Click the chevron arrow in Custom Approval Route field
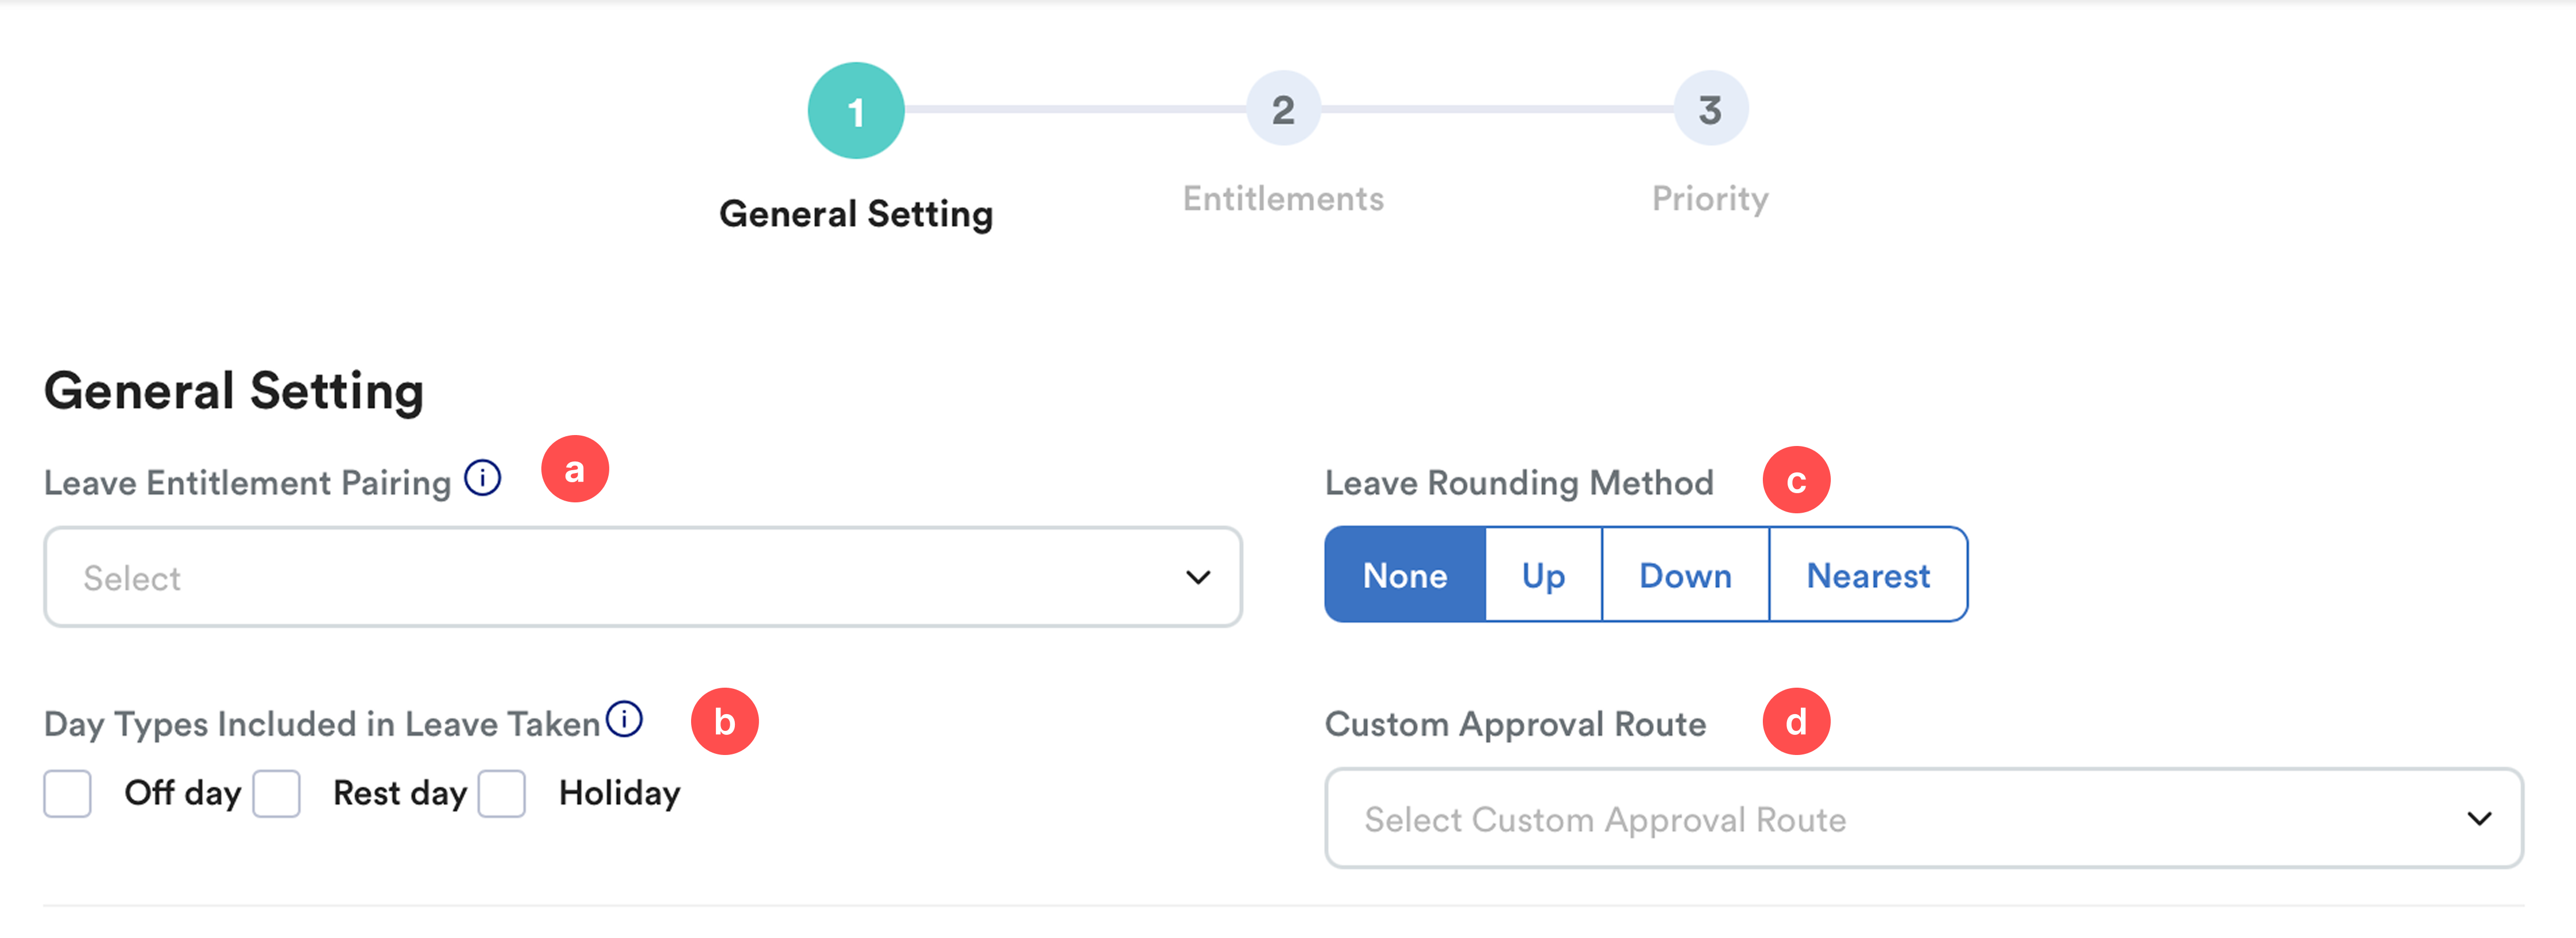 2479,819
